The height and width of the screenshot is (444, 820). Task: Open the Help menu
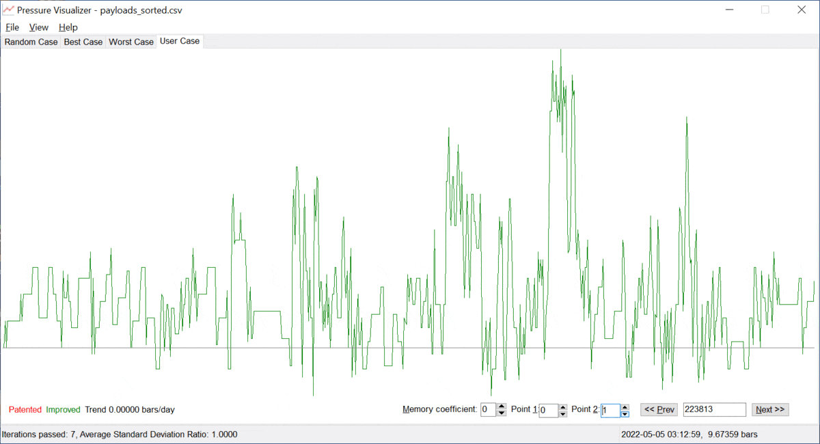(x=68, y=27)
